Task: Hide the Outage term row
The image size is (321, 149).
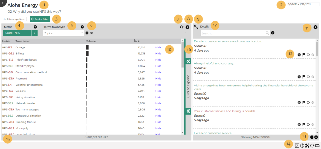Action: tap(158, 47)
